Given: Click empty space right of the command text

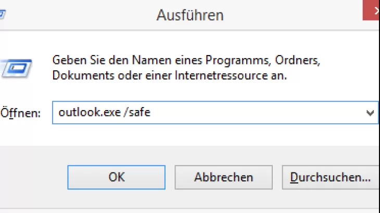Looking at the screenshot, I should (x=260, y=112).
